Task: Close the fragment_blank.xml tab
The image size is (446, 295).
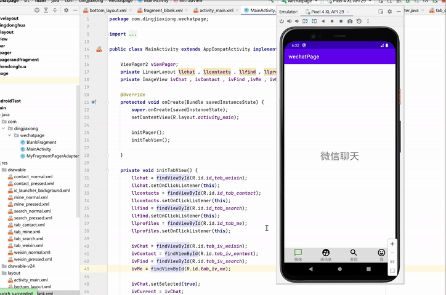Action: (186, 10)
